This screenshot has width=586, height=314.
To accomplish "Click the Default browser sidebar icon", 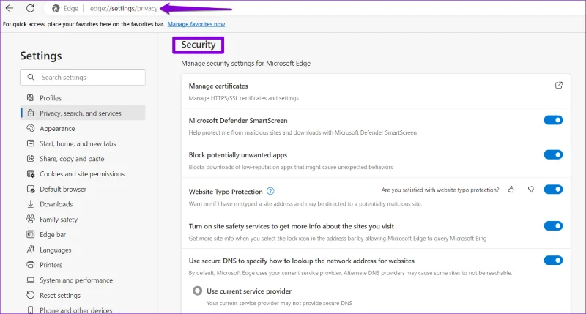I will click(x=31, y=189).
